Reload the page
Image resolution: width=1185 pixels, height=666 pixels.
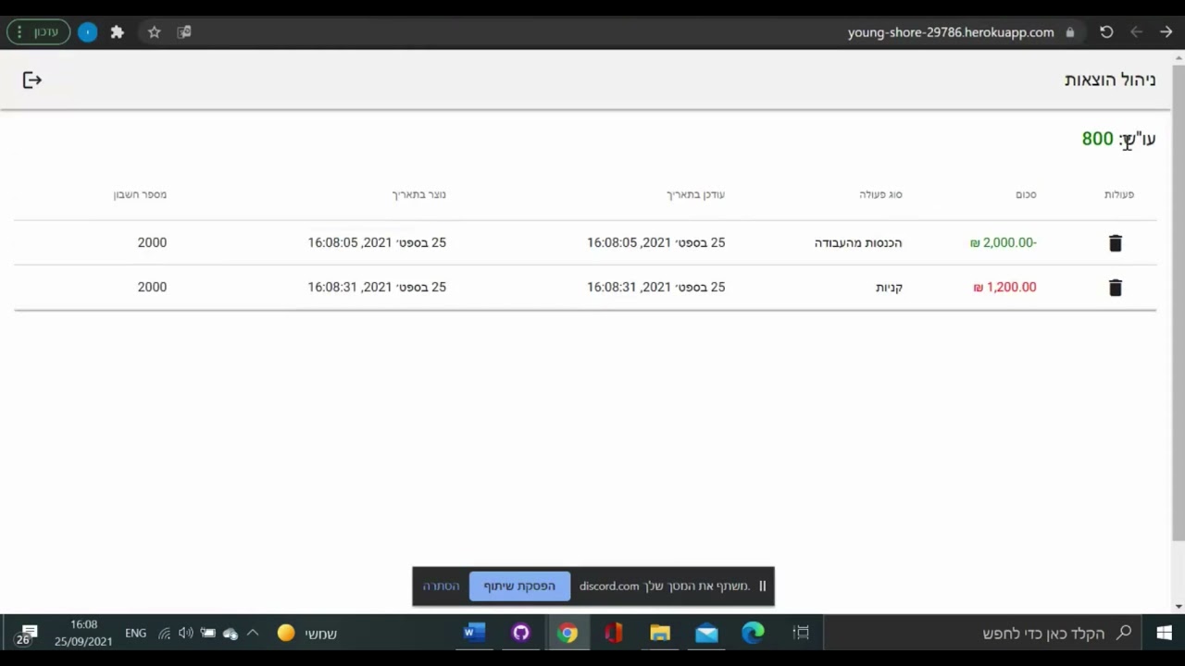coord(1106,32)
